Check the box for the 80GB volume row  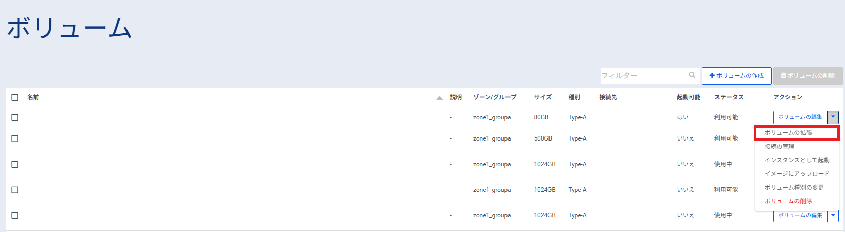click(15, 117)
